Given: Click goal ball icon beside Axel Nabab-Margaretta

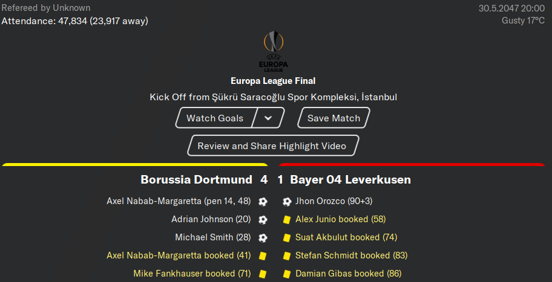Looking at the screenshot, I should [x=263, y=202].
